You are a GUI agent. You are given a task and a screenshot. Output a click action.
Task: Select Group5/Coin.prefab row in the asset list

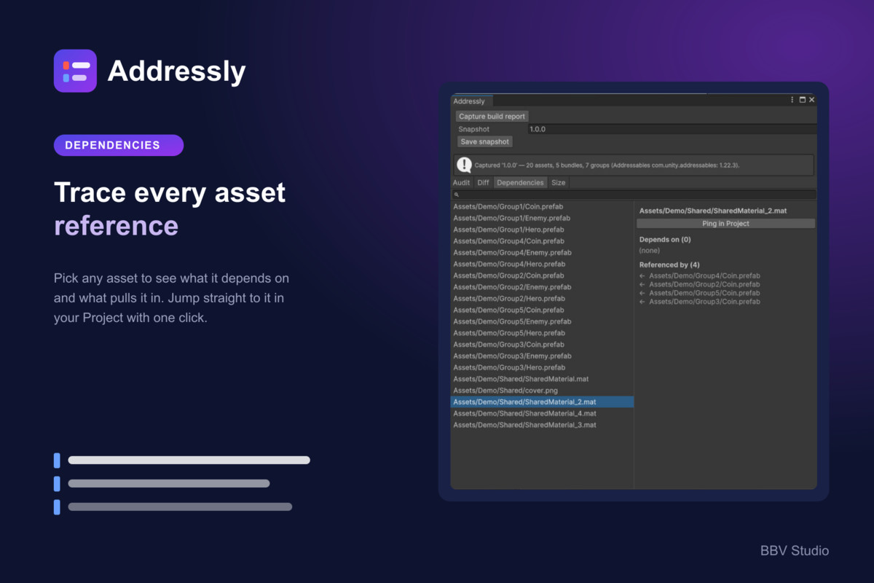pyautogui.click(x=542, y=310)
